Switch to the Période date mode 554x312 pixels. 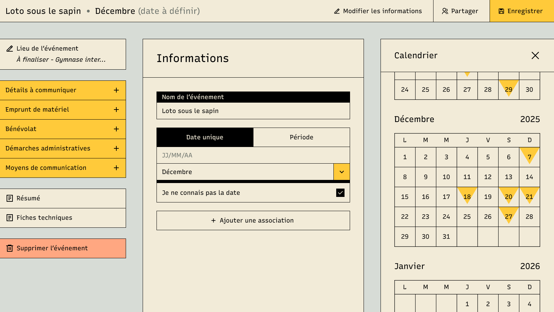[x=301, y=137]
